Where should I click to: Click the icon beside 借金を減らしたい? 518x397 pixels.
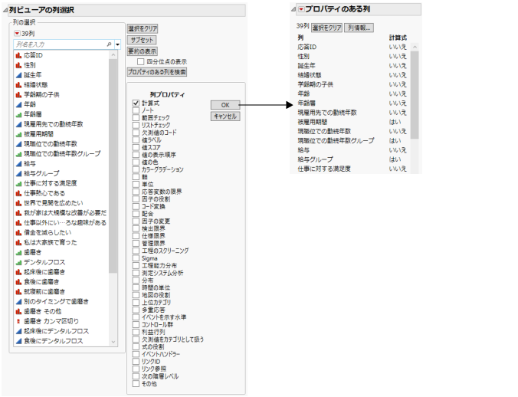pos(19,232)
